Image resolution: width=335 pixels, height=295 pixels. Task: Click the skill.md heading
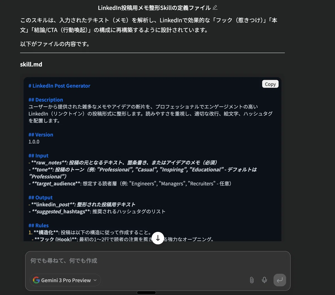pos(31,64)
